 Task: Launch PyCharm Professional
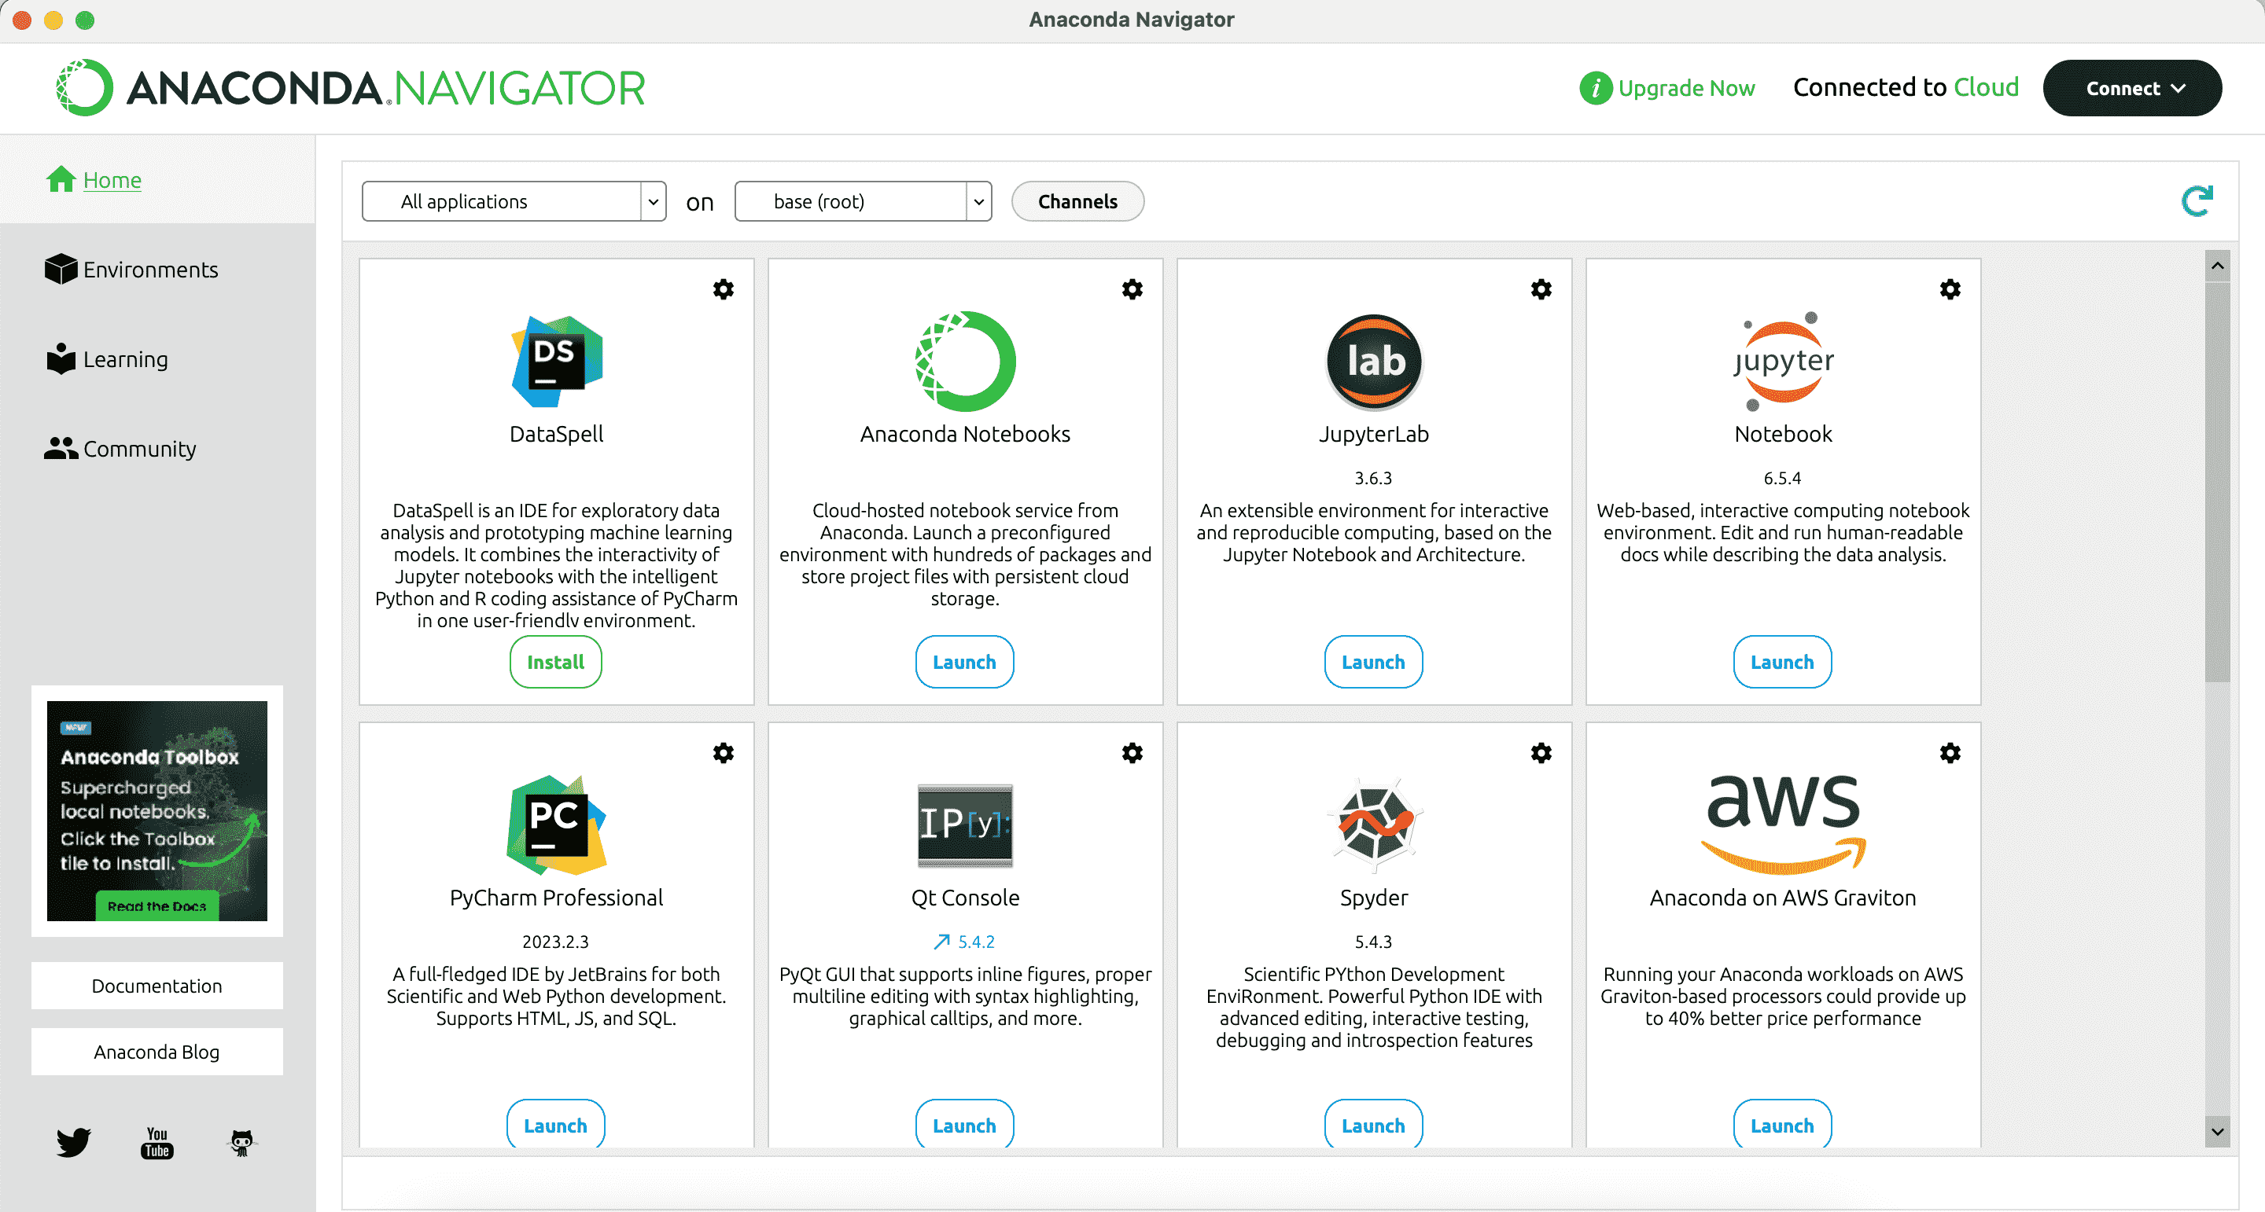point(556,1124)
